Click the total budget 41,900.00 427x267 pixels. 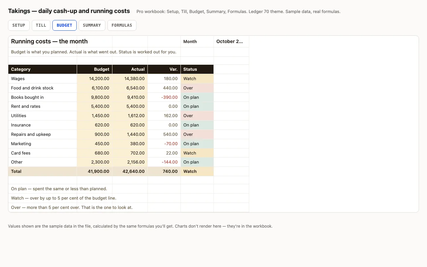click(95, 172)
